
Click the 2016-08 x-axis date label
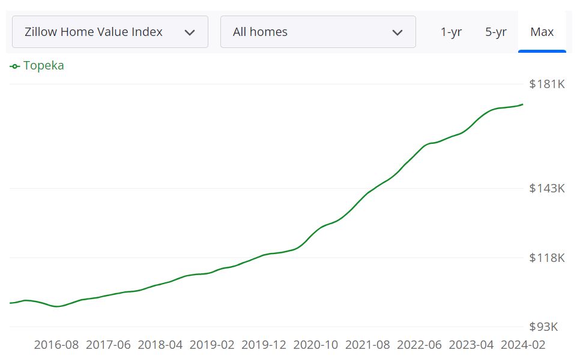coord(56,345)
